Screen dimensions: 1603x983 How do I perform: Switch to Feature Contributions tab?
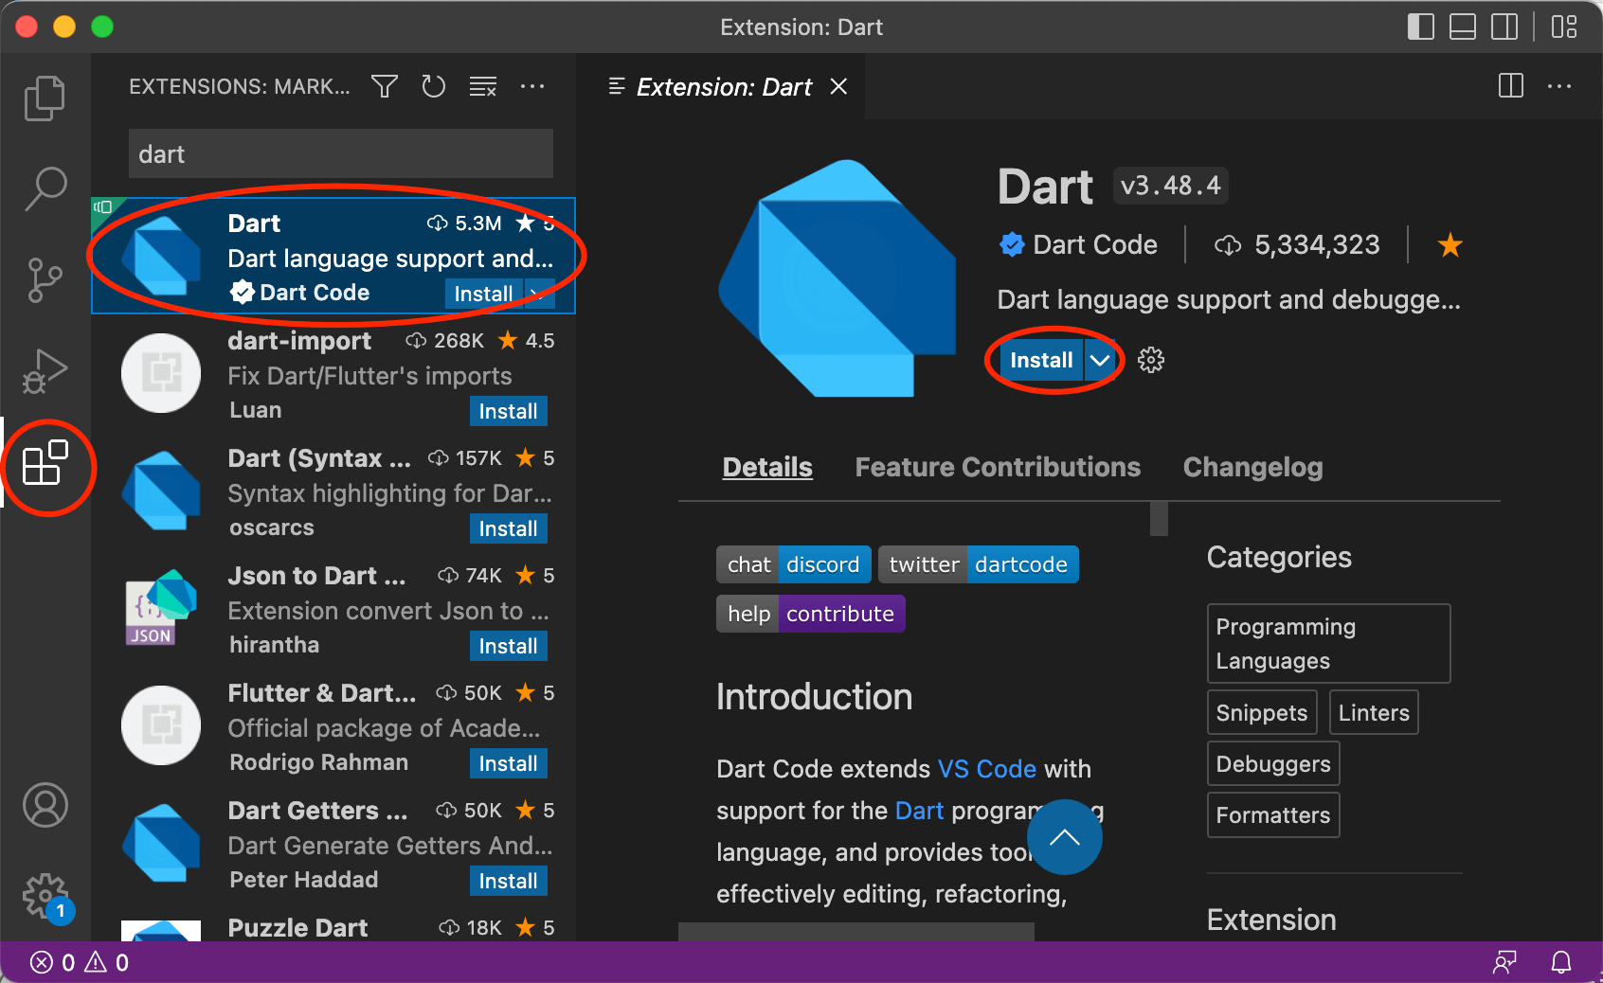(998, 467)
